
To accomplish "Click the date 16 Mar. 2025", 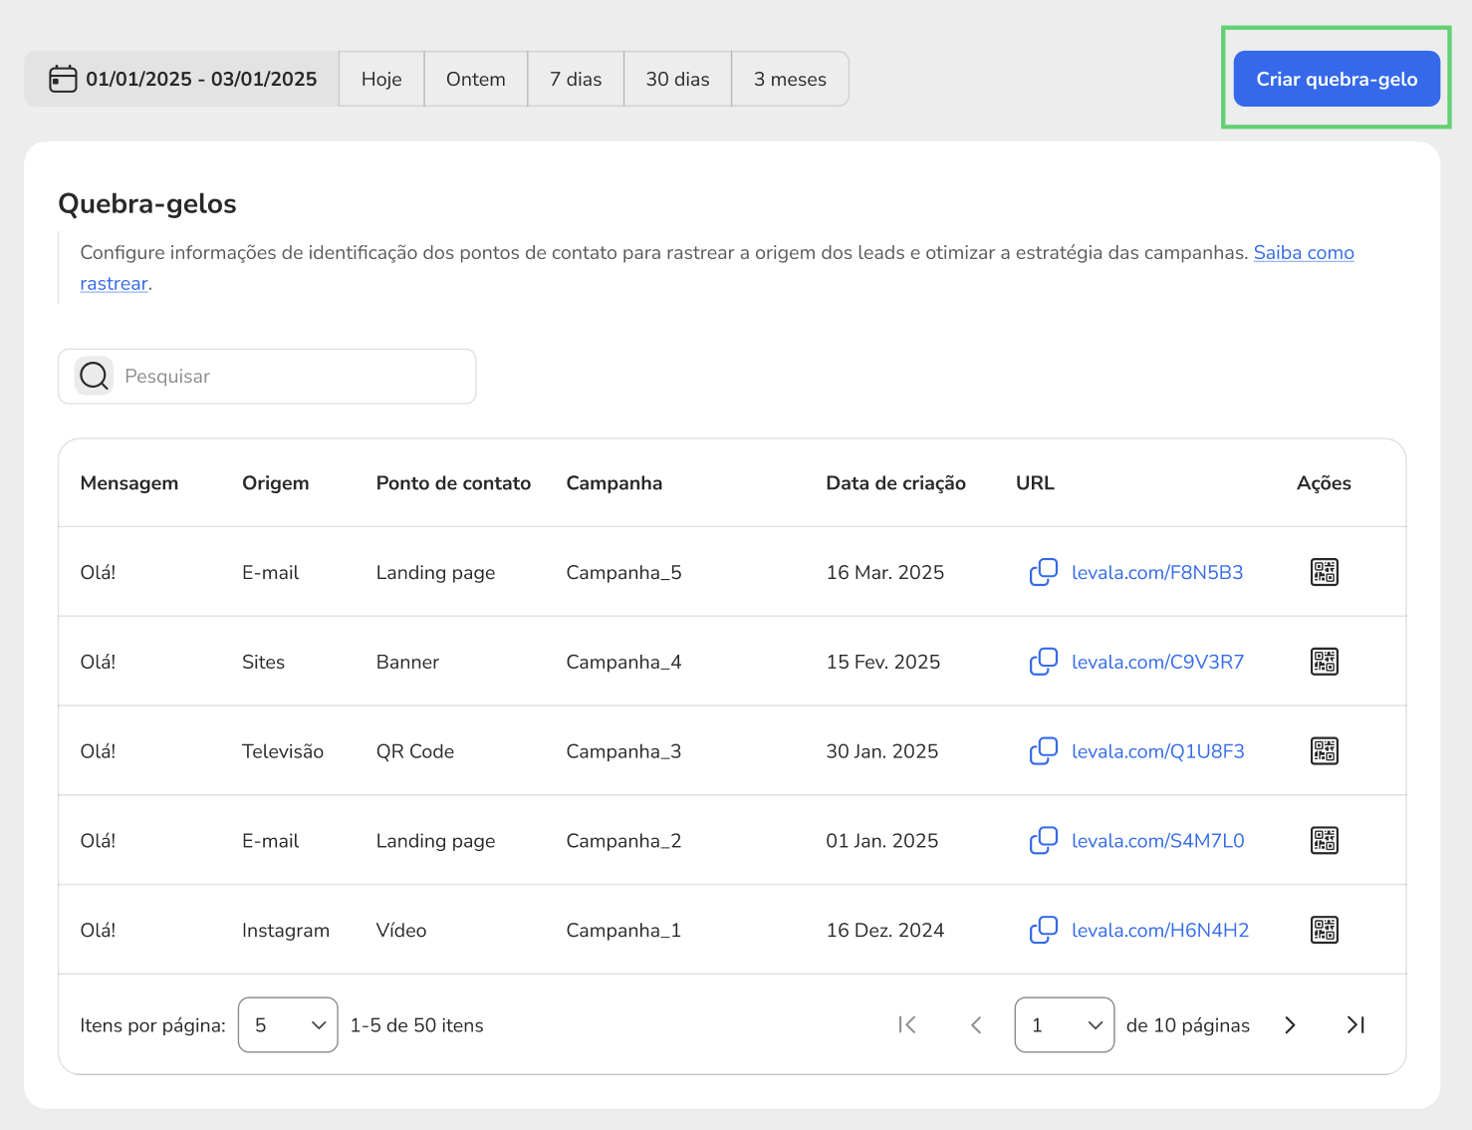I will [x=885, y=572].
